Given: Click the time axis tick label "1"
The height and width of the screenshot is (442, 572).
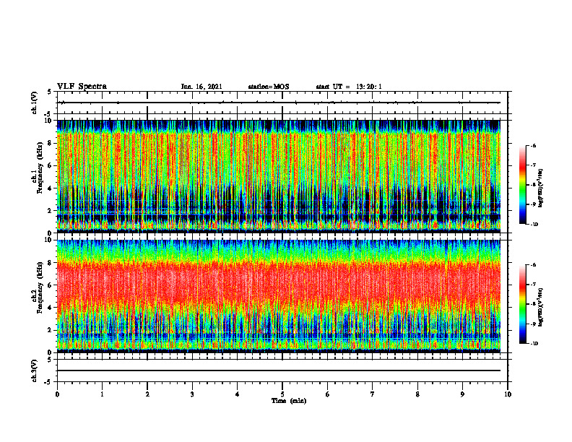Looking at the screenshot, I should coord(102,394).
